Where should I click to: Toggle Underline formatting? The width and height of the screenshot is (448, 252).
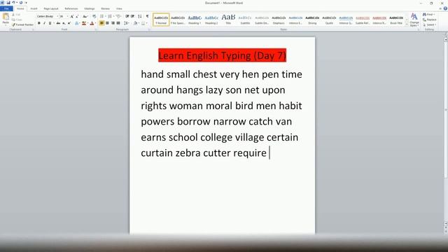(50, 23)
